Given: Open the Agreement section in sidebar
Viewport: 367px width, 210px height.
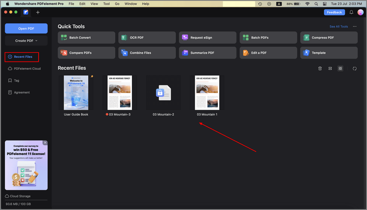Looking at the screenshot, I should tap(19, 93).
